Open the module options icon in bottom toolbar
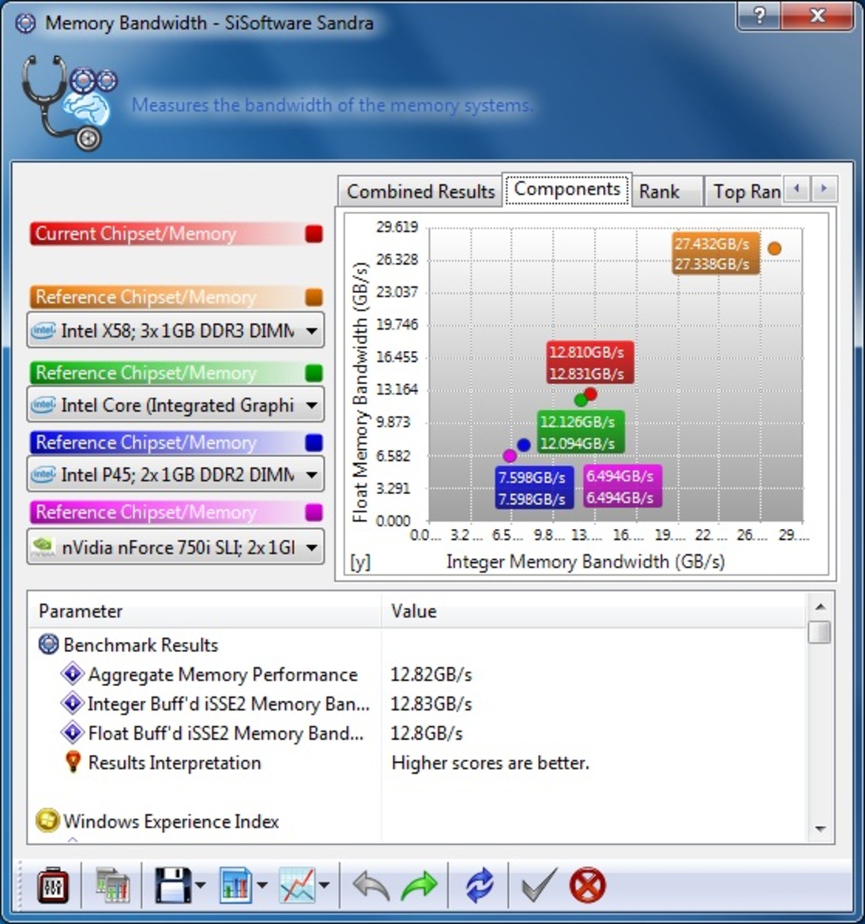This screenshot has height=924, width=865. tap(52, 885)
